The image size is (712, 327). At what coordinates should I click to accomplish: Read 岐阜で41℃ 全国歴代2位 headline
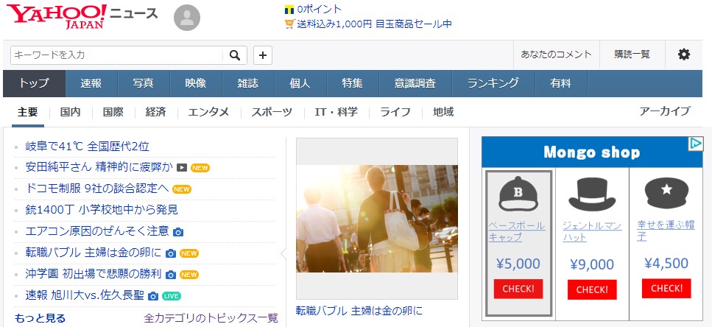tap(87, 147)
